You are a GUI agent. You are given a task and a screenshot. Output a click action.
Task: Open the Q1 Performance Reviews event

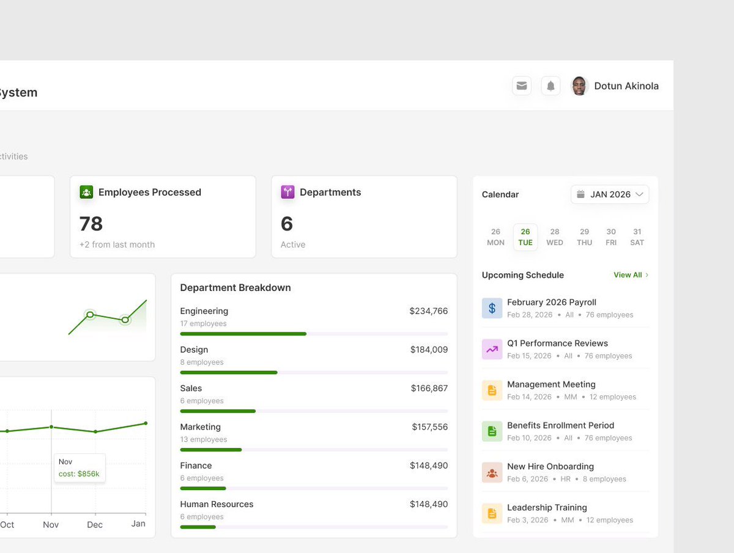(x=565, y=349)
